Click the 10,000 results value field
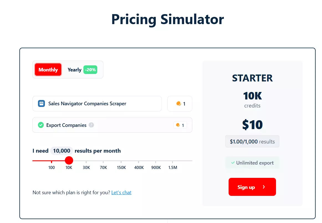322x223 pixels. pos(62,151)
